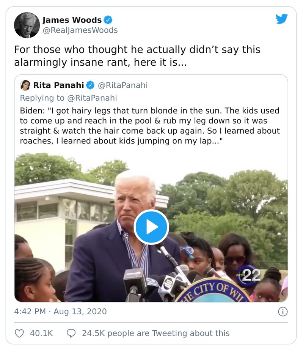Click the quoted Biden tweet text
Screen dimensions: 303x350
[149, 126]
